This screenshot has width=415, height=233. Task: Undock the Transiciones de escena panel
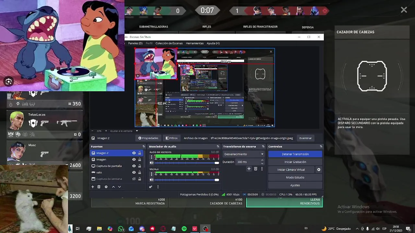(x=263, y=147)
